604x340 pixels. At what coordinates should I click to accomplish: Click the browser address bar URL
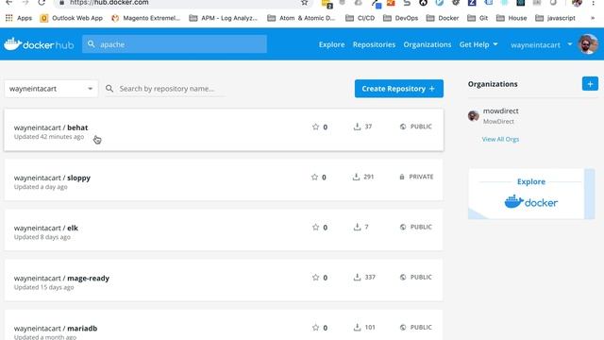(109, 3)
